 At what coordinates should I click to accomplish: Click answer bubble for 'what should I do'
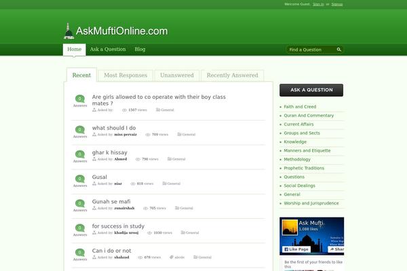(x=80, y=129)
